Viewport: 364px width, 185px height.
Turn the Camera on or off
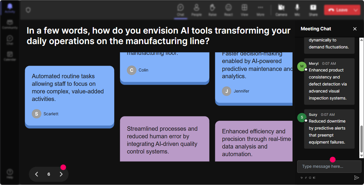[x=281, y=10]
